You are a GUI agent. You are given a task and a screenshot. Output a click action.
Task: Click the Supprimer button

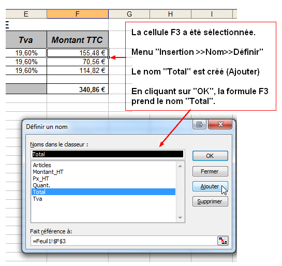[210, 201]
